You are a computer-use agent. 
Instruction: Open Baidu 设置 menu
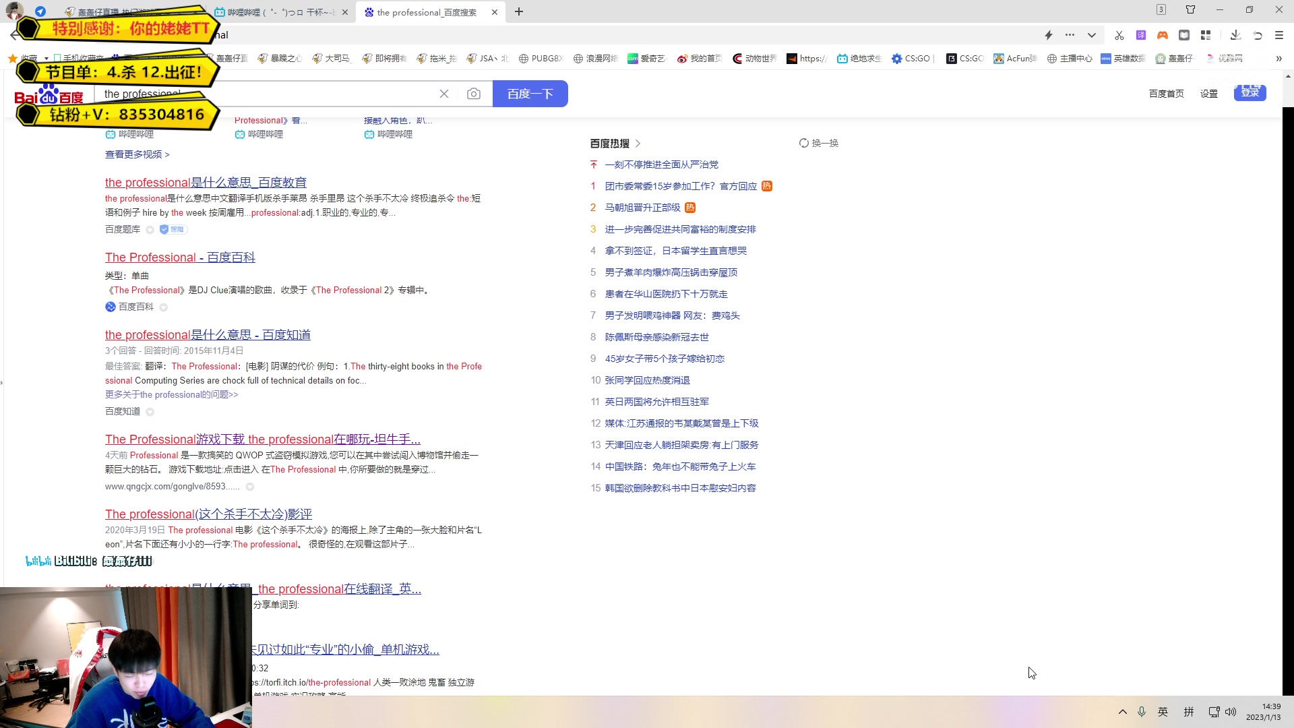point(1209,94)
